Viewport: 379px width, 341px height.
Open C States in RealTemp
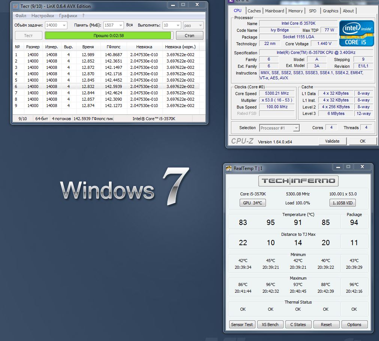coord(298,325)
